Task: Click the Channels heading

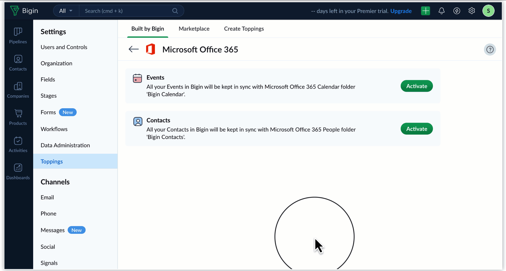Action: click(x=55, y=182)
